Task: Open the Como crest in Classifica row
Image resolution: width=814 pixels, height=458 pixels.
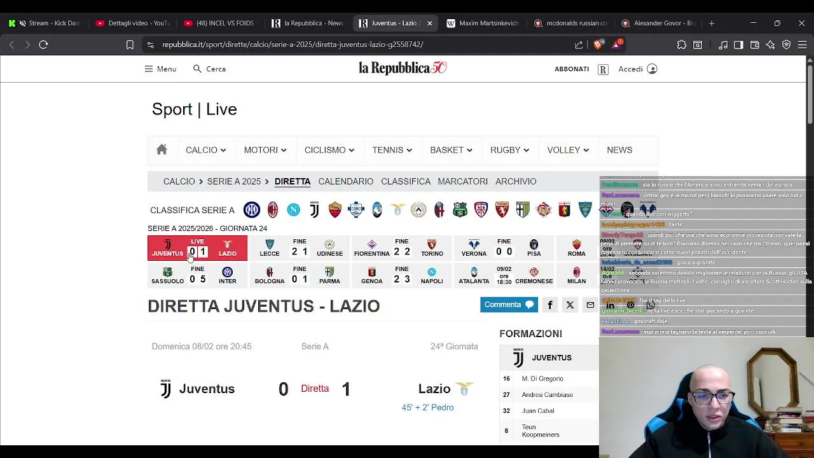Action: click(x=356, y=210)
